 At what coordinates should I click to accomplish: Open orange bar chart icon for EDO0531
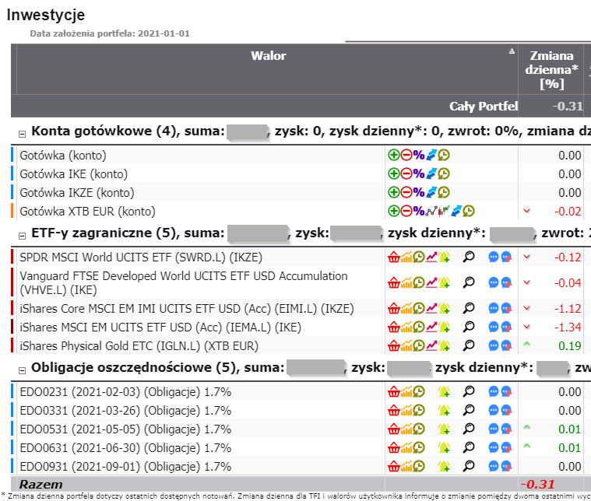406,429
